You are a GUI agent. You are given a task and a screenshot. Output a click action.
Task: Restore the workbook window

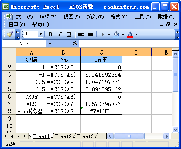pyautogui.click(x=168, y=24)
